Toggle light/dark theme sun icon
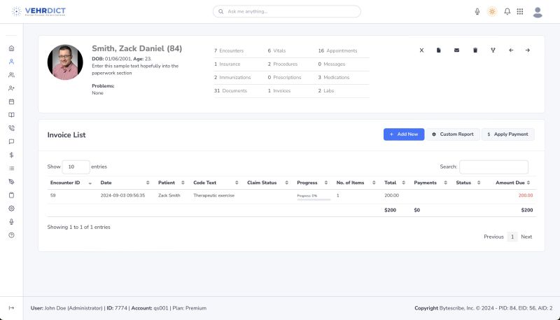 492,12
